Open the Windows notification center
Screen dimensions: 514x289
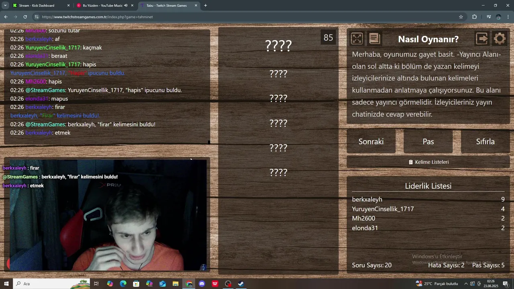(x=506, y=284)
